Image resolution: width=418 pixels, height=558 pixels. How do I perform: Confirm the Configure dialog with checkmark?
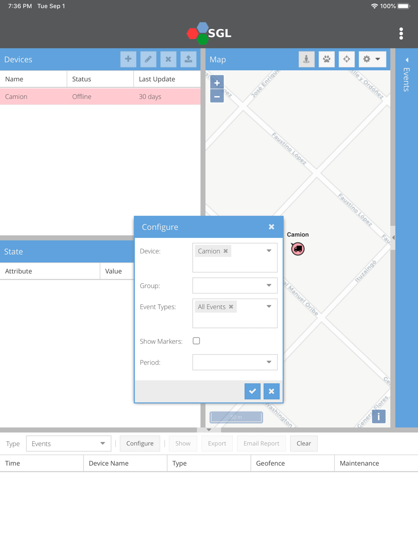[x=252, y=391]
